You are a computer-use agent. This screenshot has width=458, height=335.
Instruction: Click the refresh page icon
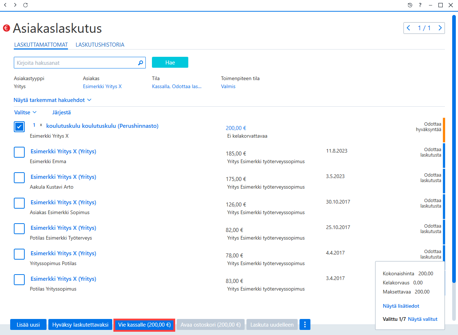(x=25, y=5)
